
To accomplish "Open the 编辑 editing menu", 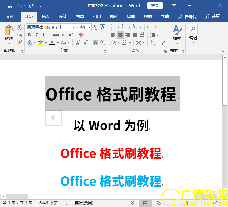I will [x=193, y=34].
